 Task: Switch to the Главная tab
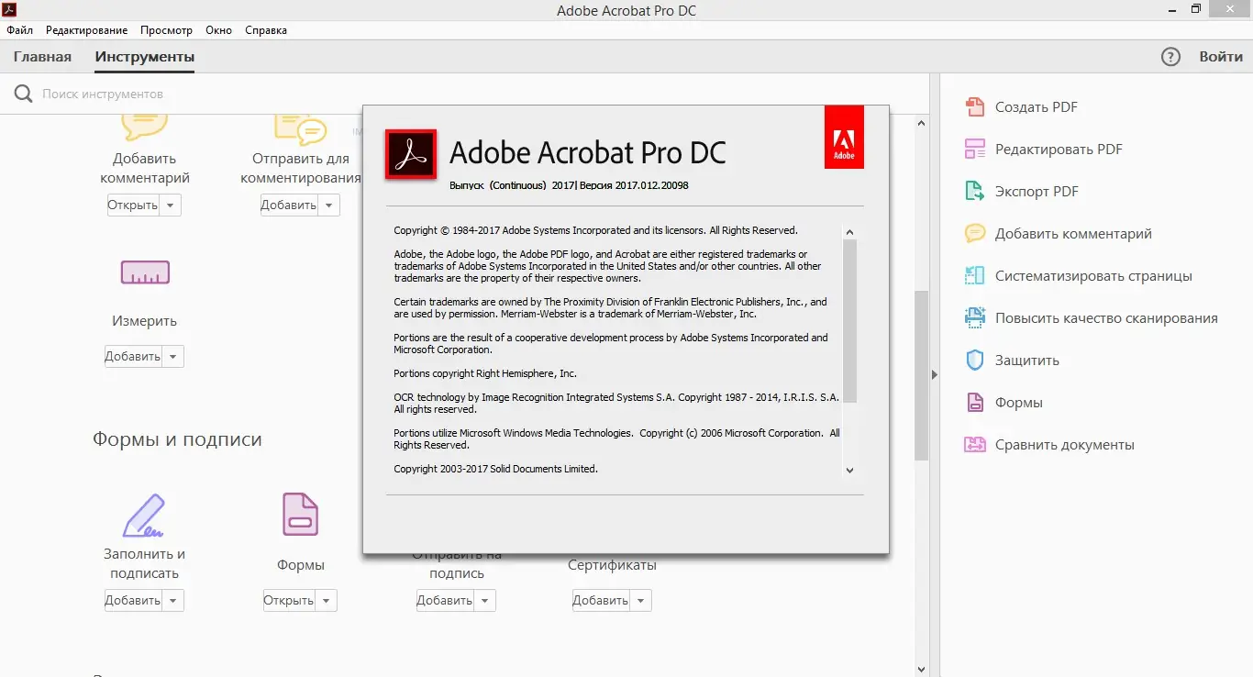click(42, 57)
